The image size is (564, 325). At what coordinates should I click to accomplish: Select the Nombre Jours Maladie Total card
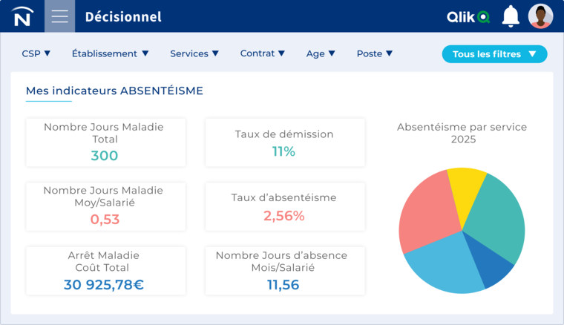click(105, 142)
